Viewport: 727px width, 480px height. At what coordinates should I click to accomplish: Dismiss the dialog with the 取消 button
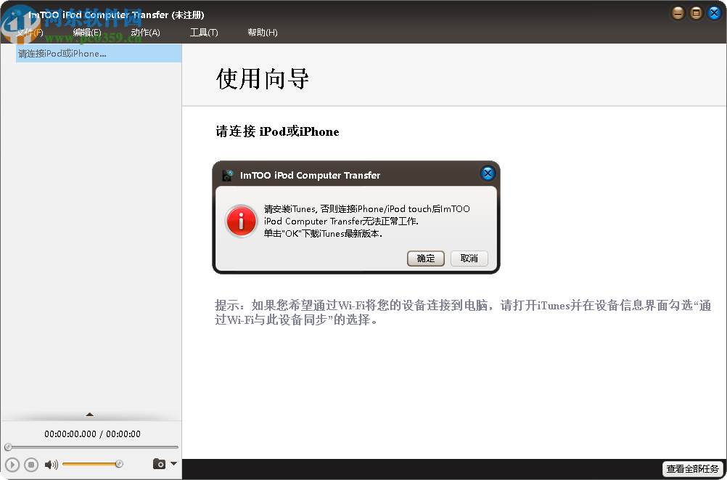(x=469, y=258)
